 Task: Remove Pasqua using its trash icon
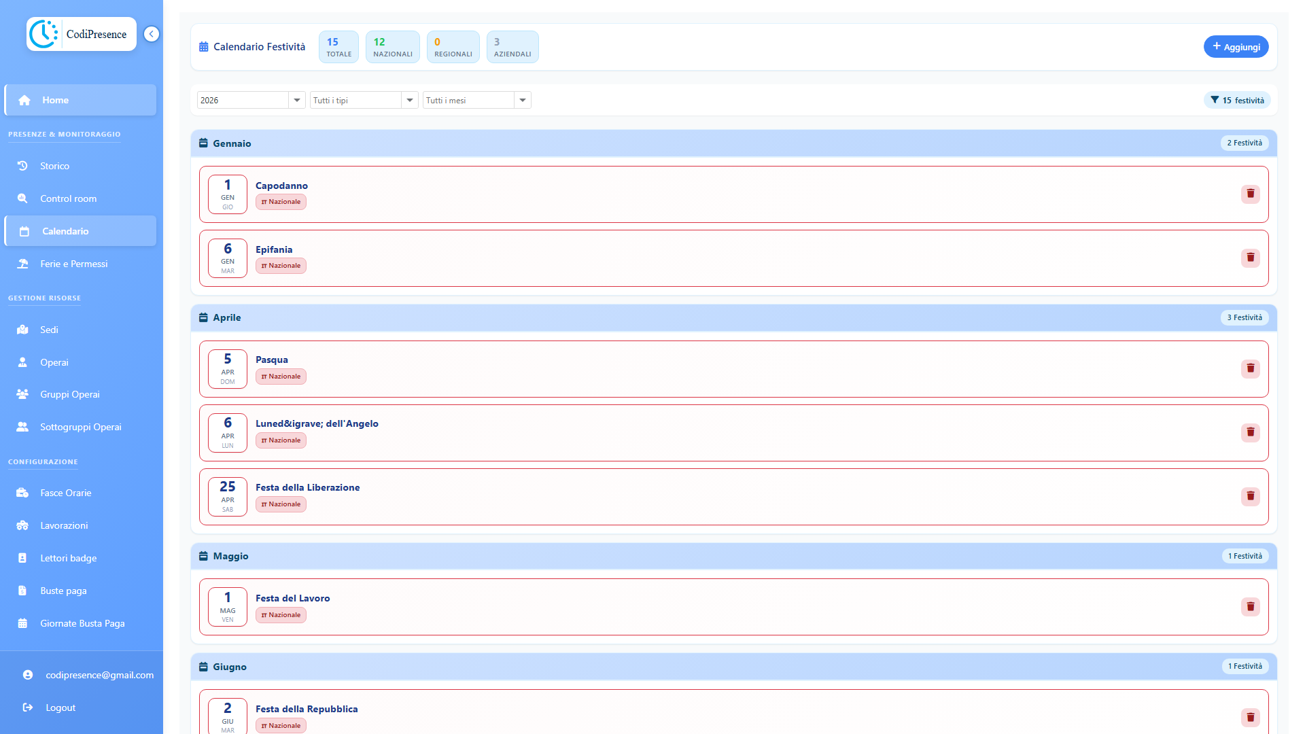click(x=1250, y=369)
